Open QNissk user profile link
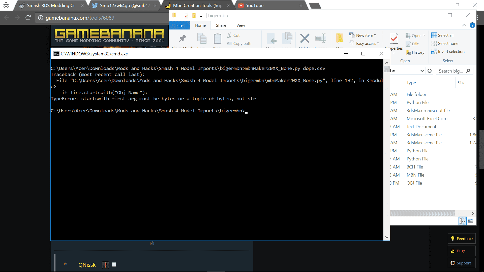The width and height of the screenshot is (484, 272). click(87, 265)
